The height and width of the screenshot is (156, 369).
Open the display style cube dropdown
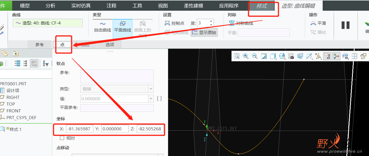[273, 56]
